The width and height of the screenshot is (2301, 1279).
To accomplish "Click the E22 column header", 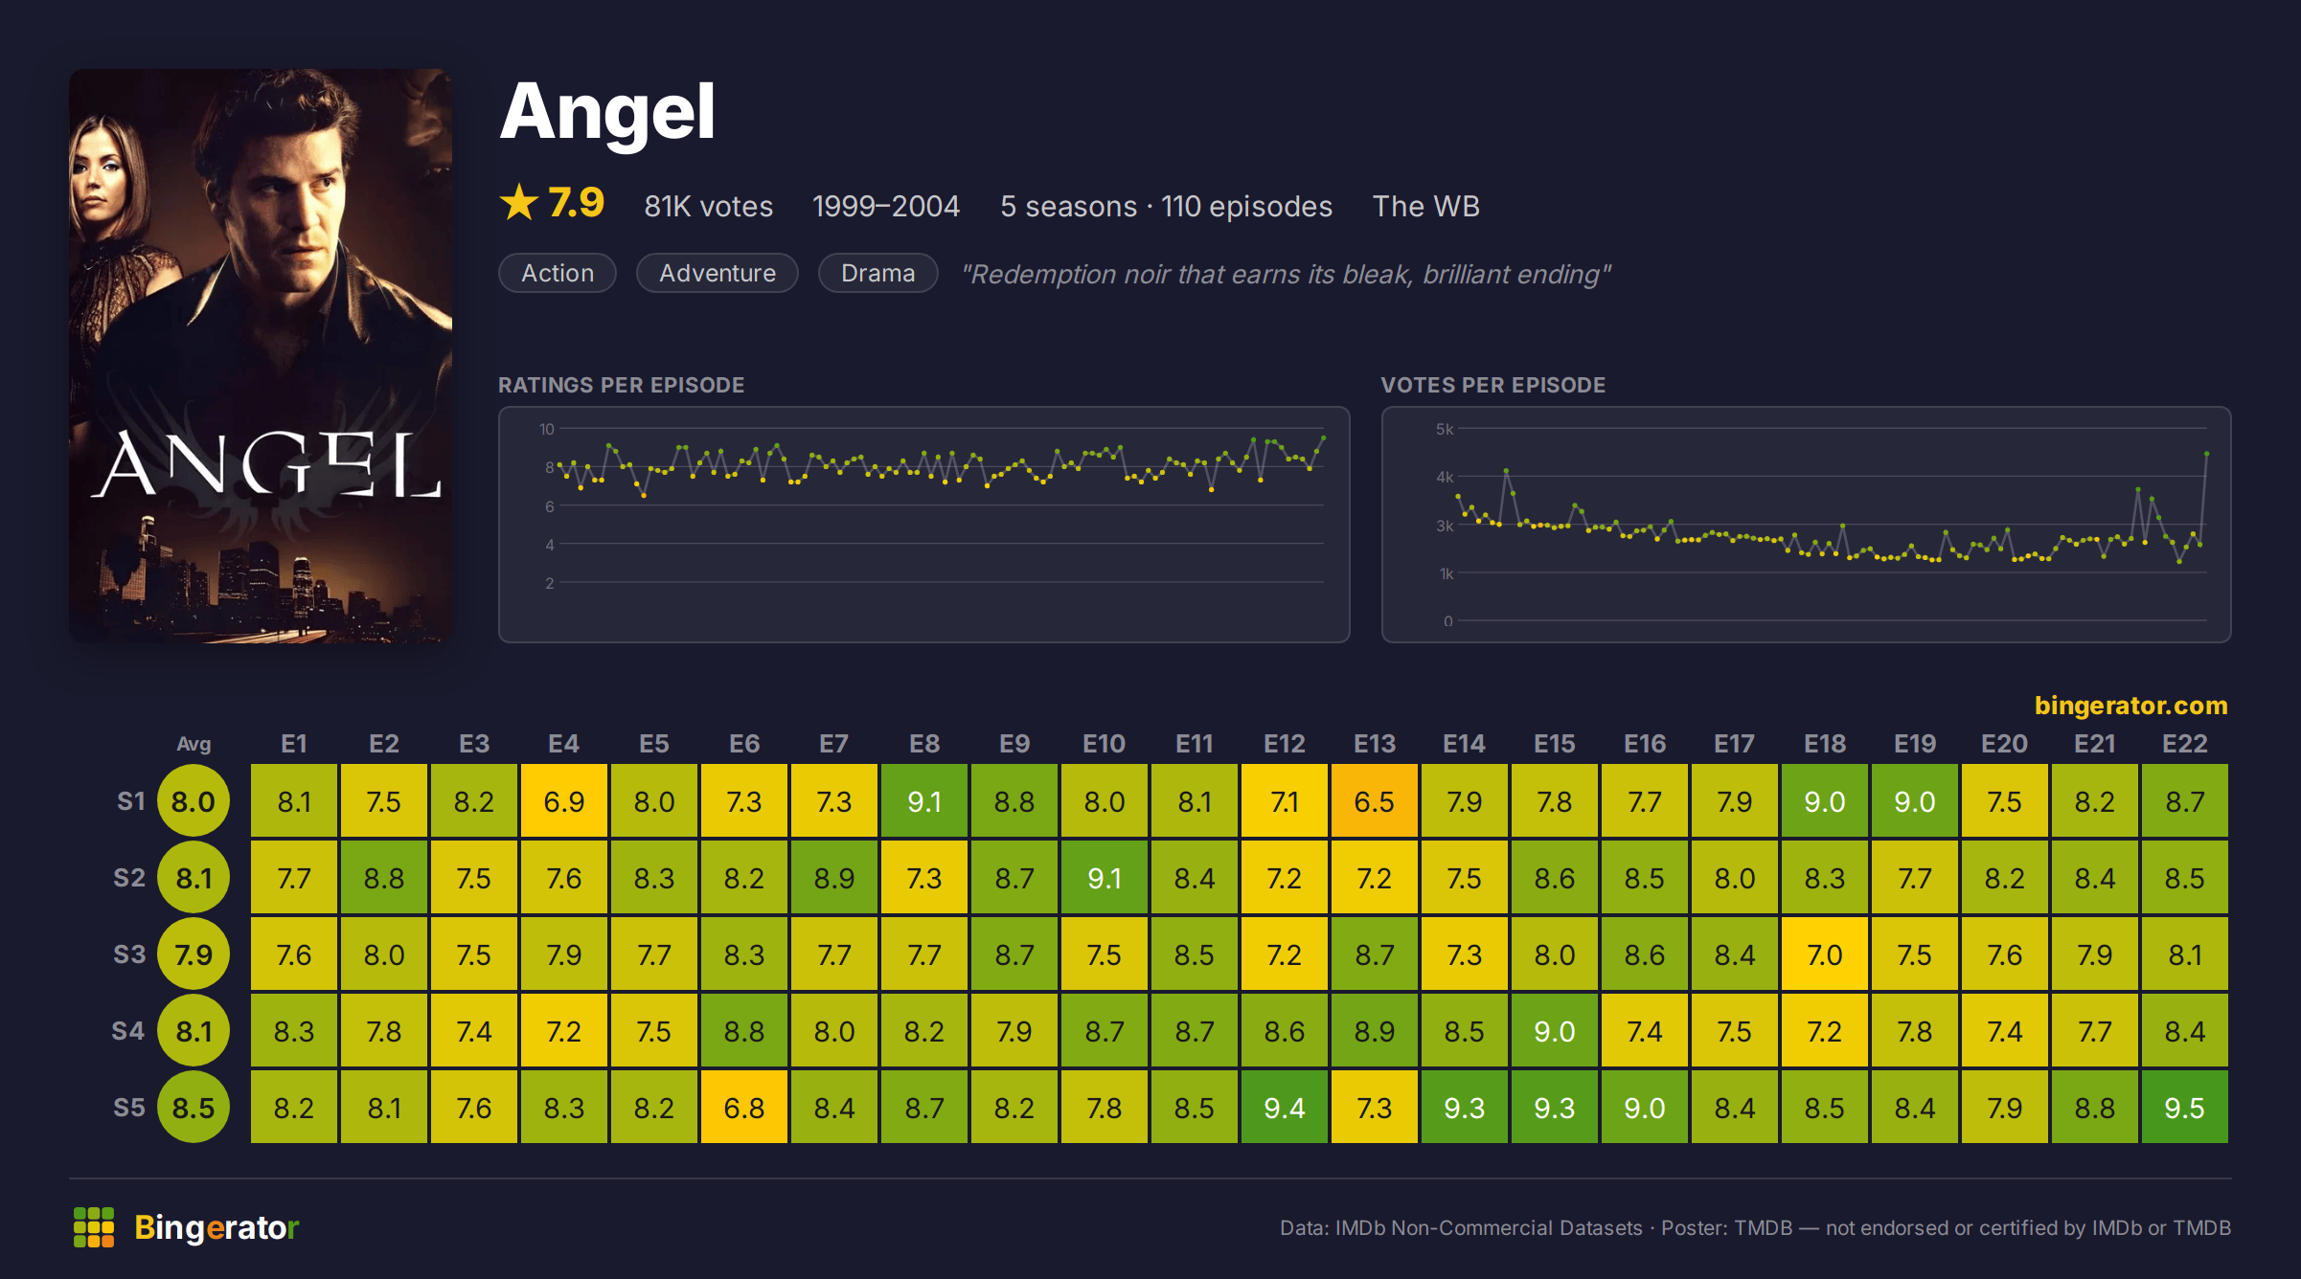I will click(x=2185, y=744).
